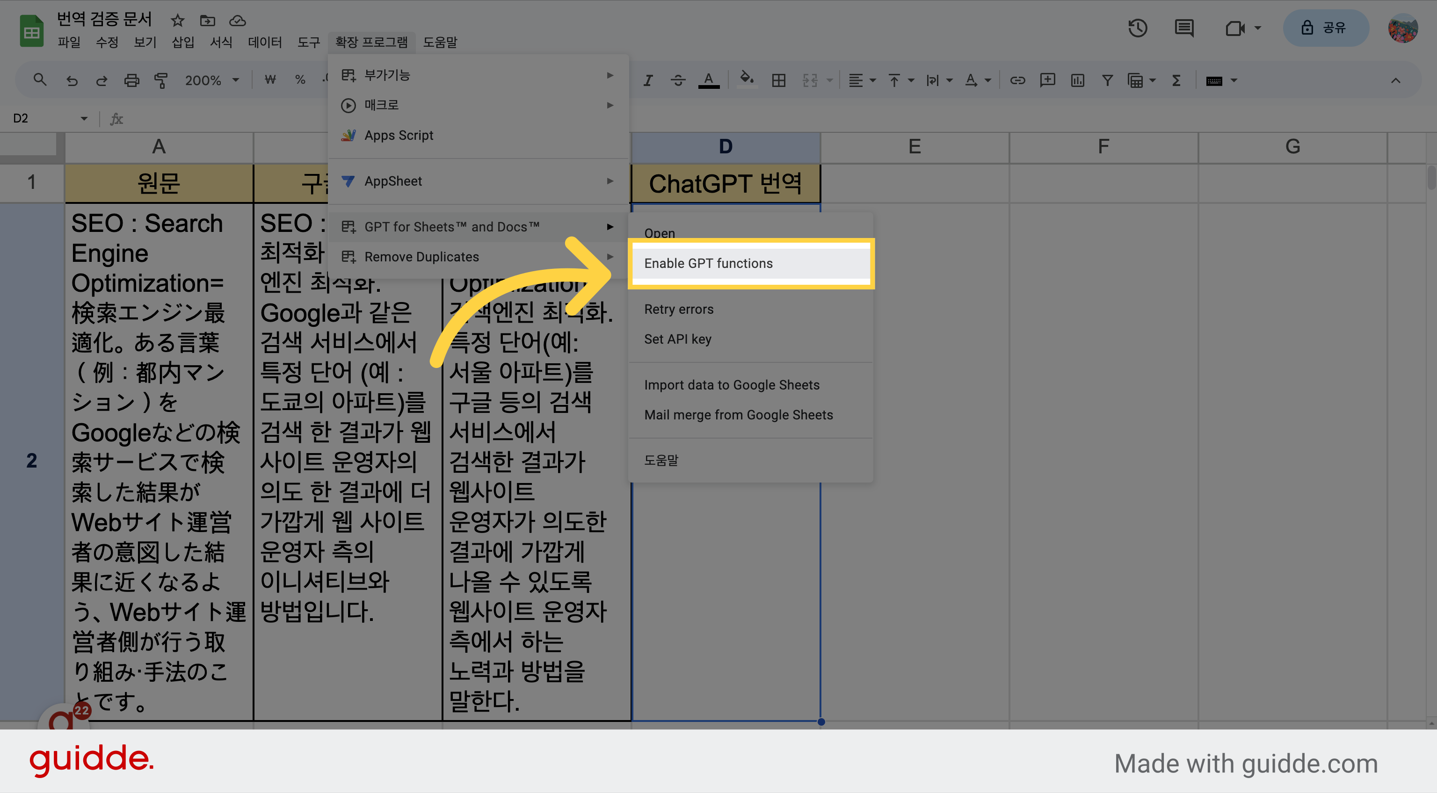This screenshot has width=1437, height=793.
Task: Star the document
Action: click(x=177, y=21)
